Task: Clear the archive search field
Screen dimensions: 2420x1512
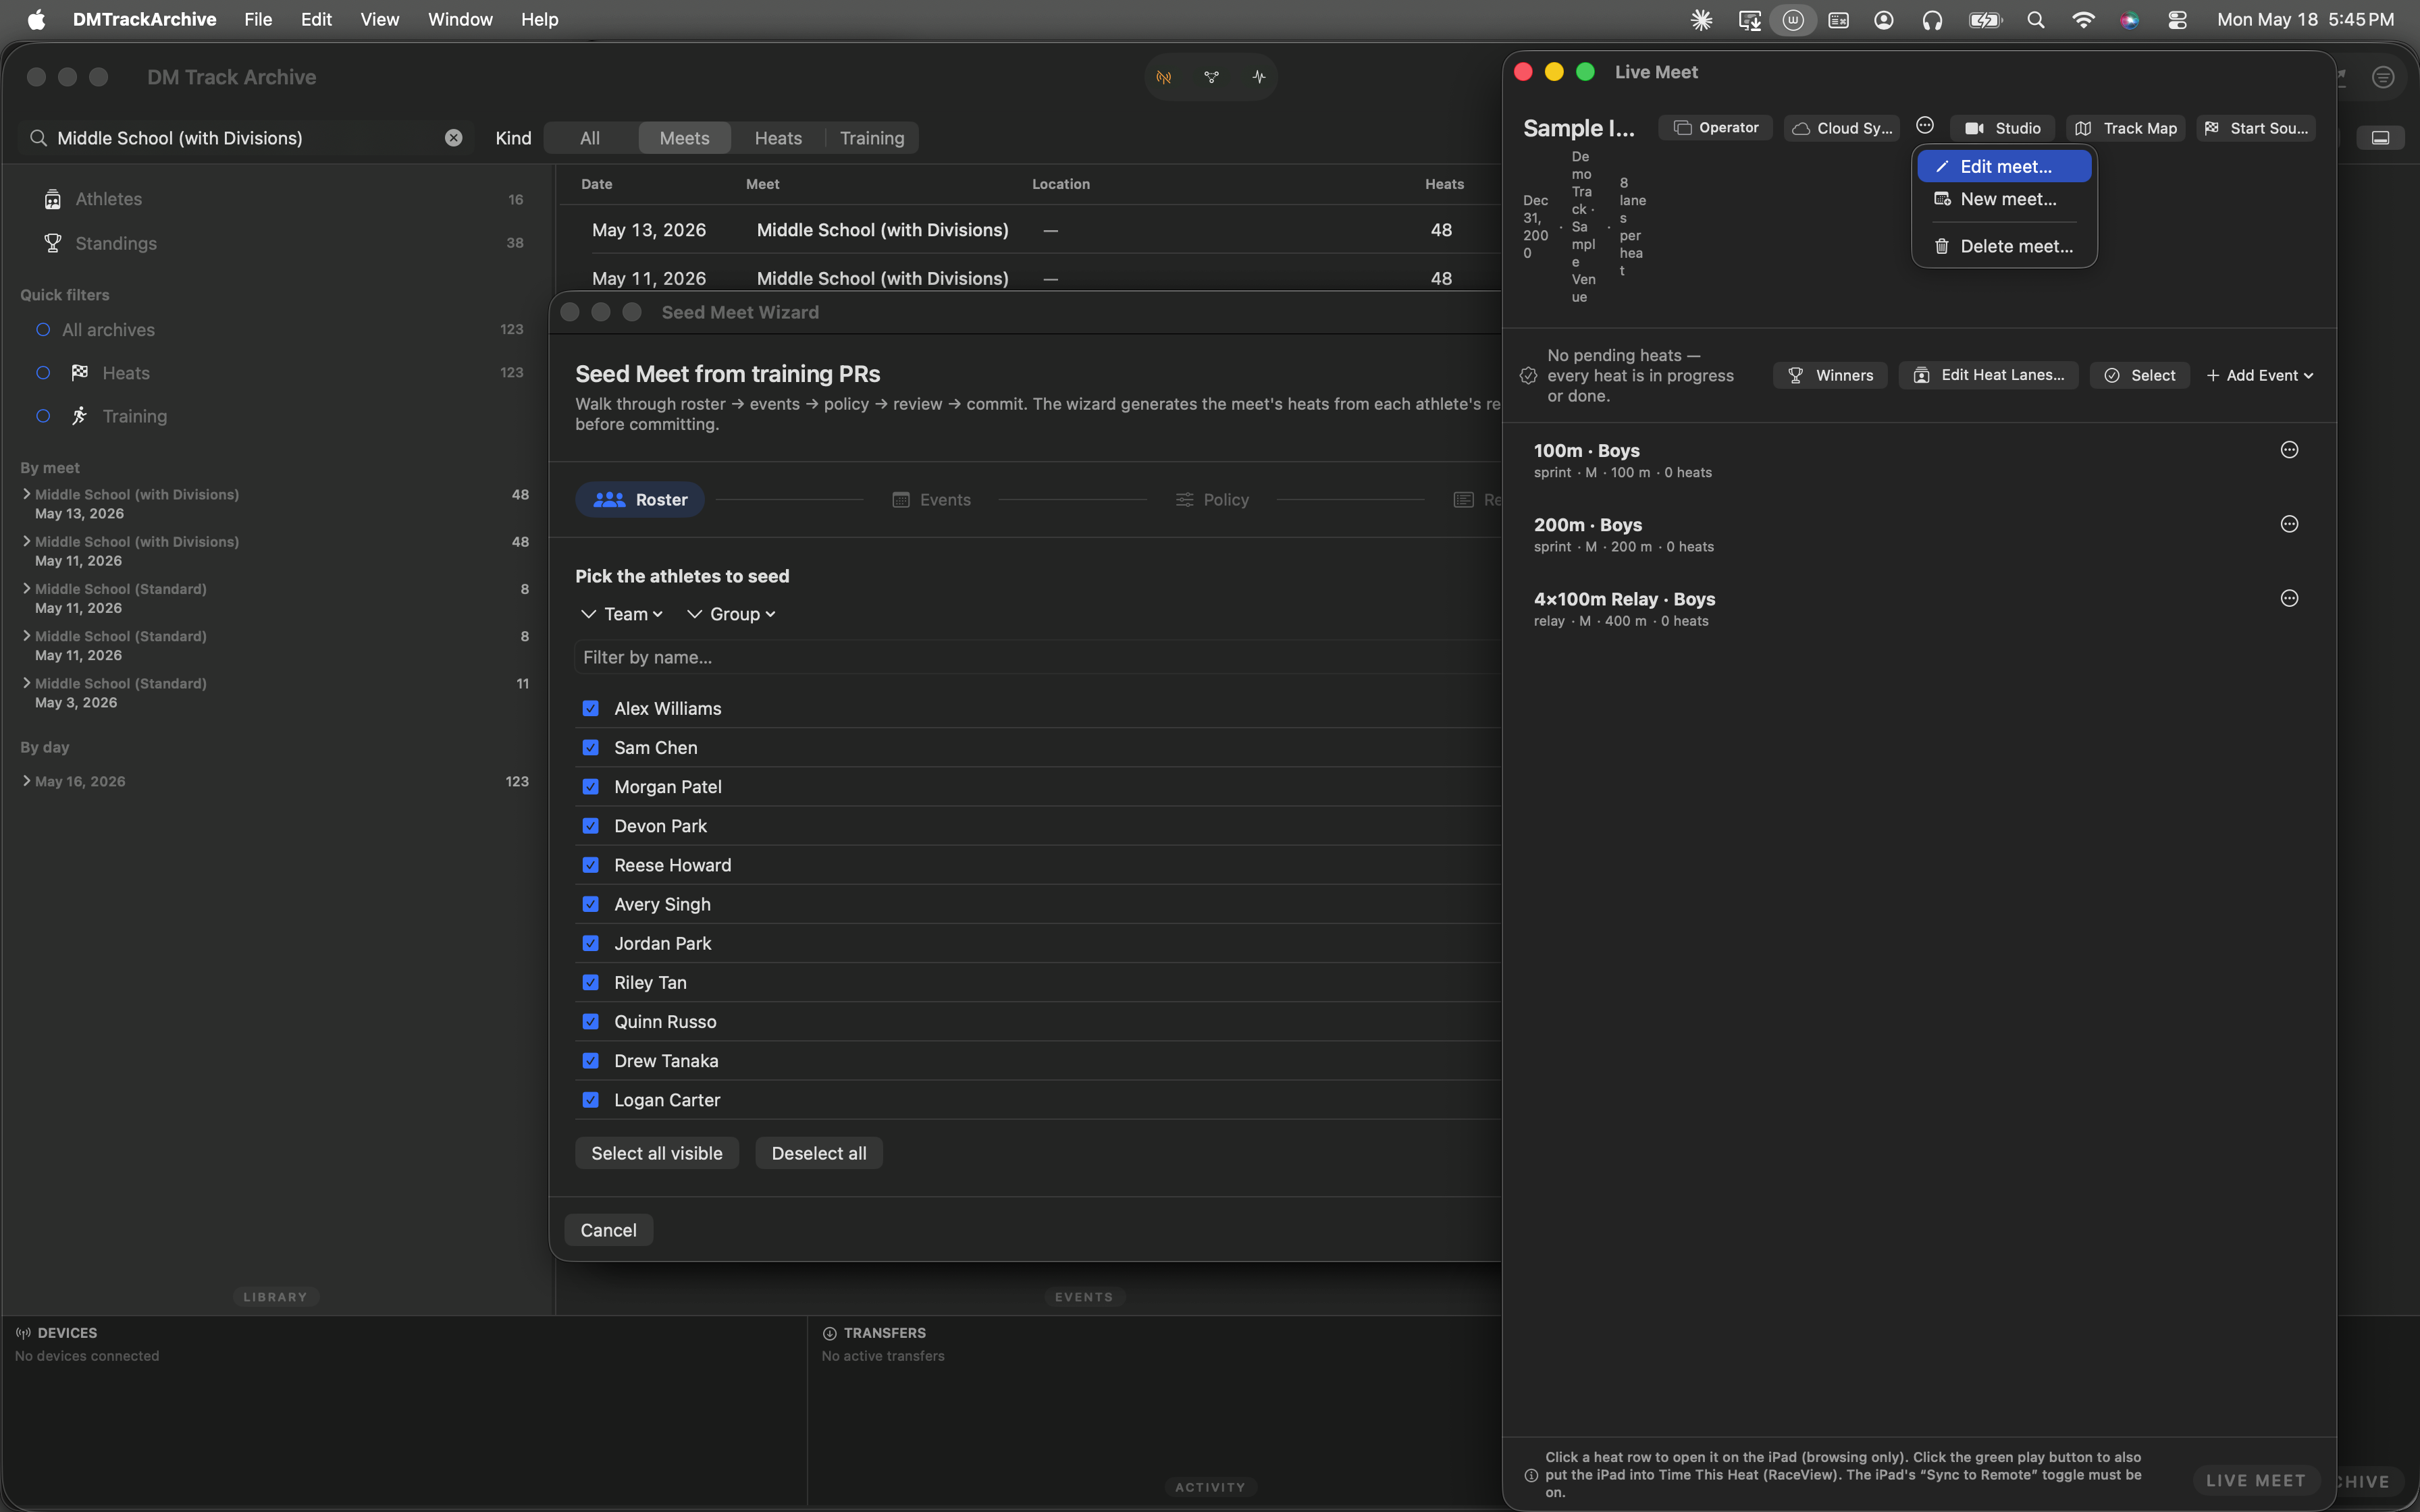Action: (453, 138)
